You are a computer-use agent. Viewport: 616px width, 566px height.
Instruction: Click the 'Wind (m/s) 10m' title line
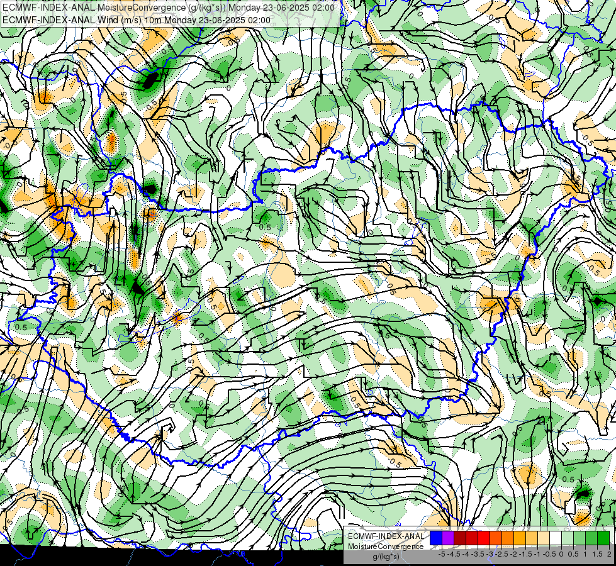[x=137, y=20]
